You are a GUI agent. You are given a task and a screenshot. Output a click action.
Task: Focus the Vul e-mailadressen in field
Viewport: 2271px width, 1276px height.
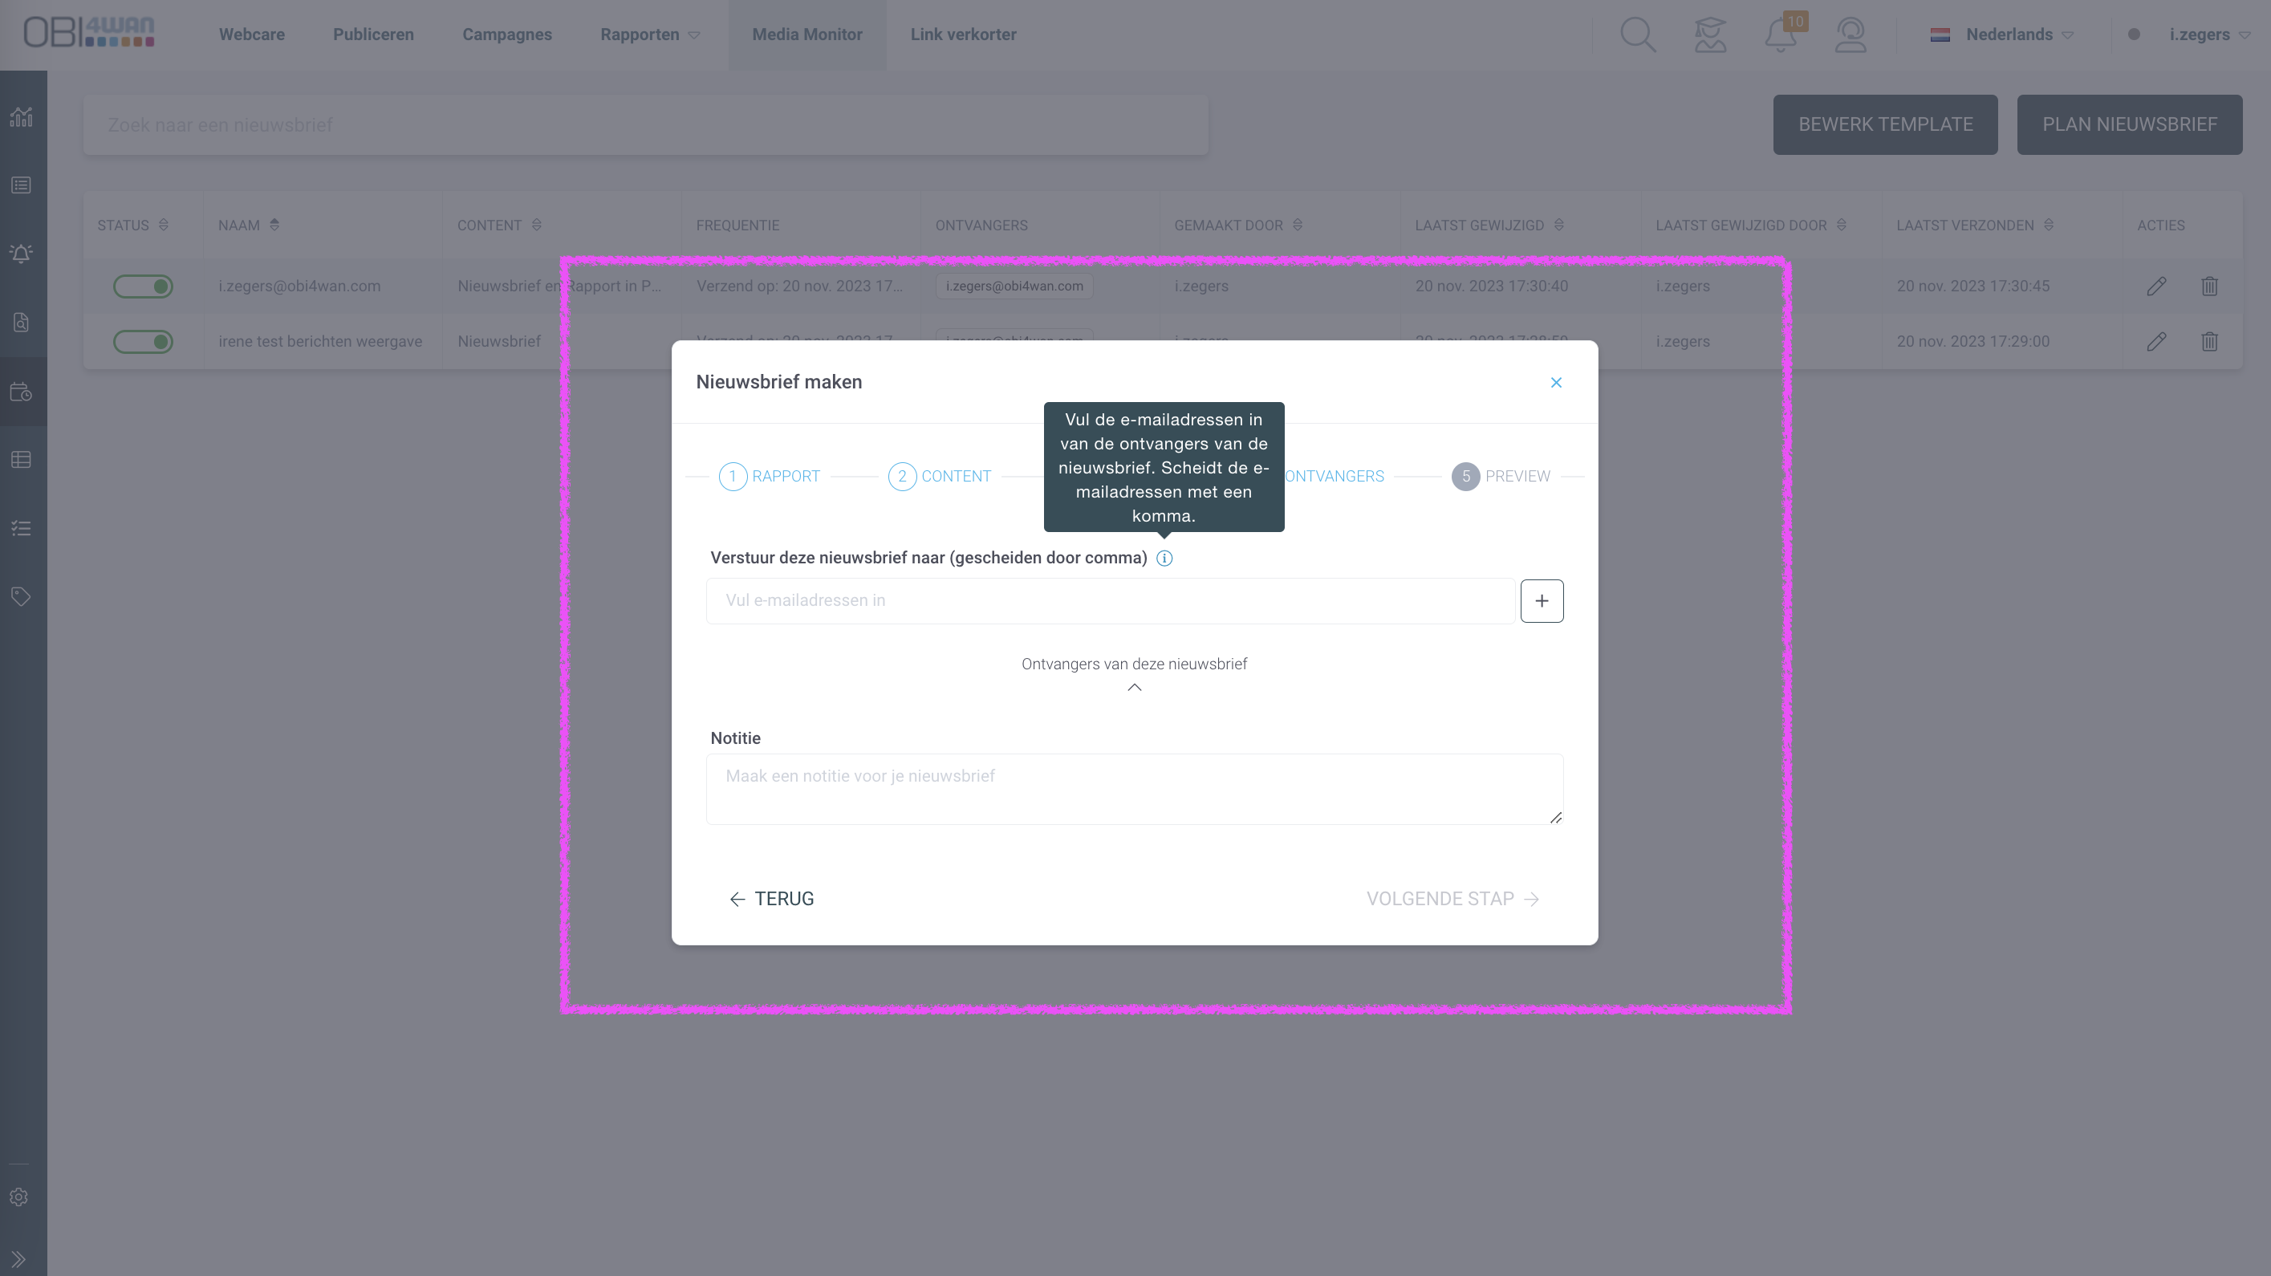coord(1110,600)
